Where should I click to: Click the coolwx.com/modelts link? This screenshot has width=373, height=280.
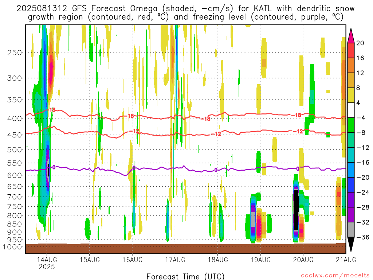335,276
